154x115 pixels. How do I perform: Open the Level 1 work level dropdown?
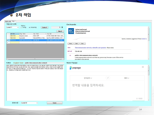pyautogui.click(x=13, y=27)
